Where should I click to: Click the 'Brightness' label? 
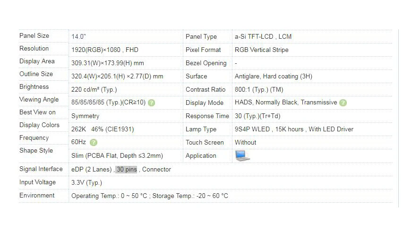pyautogui.click(x=34, y=87)
